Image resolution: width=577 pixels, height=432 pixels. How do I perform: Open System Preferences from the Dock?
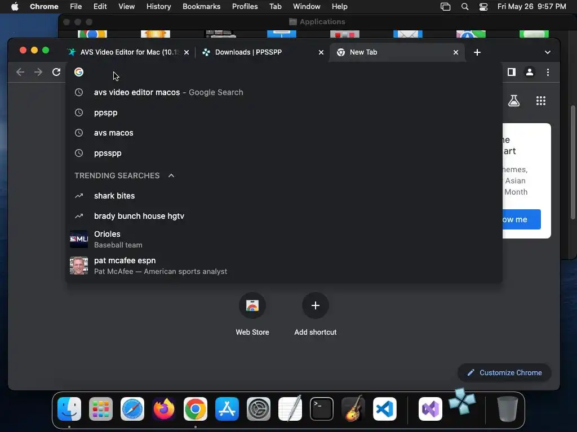tap(258, 408)
